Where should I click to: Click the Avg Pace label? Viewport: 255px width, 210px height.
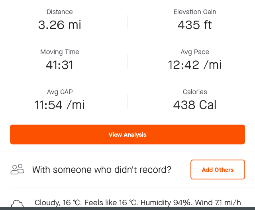pos(195,52)
